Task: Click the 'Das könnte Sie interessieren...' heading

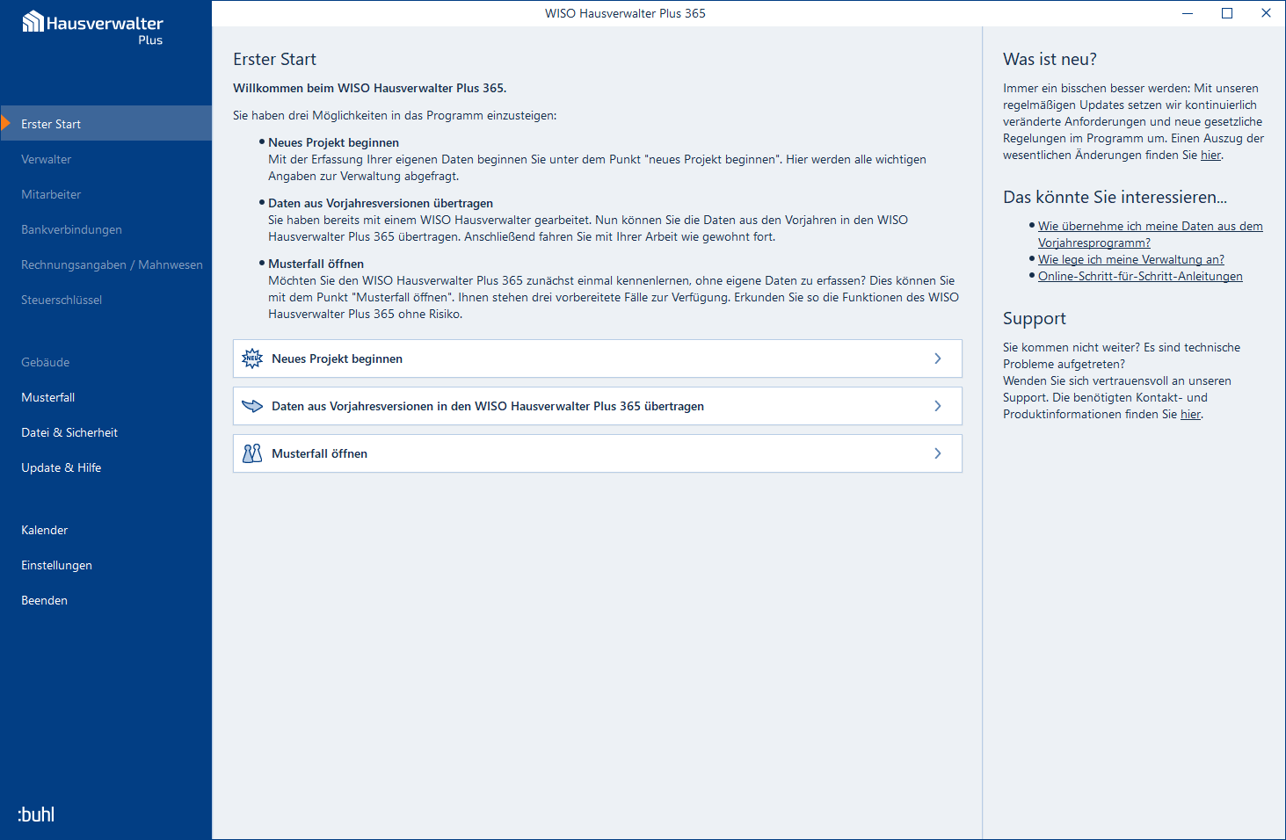Action: (x=1115, y=197)
